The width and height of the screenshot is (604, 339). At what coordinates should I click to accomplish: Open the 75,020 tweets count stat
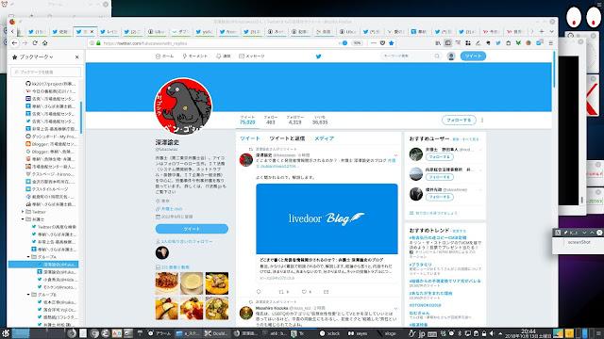[x=247, y=120]
